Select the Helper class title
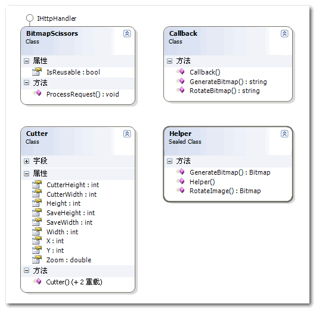 pos(181,134)
